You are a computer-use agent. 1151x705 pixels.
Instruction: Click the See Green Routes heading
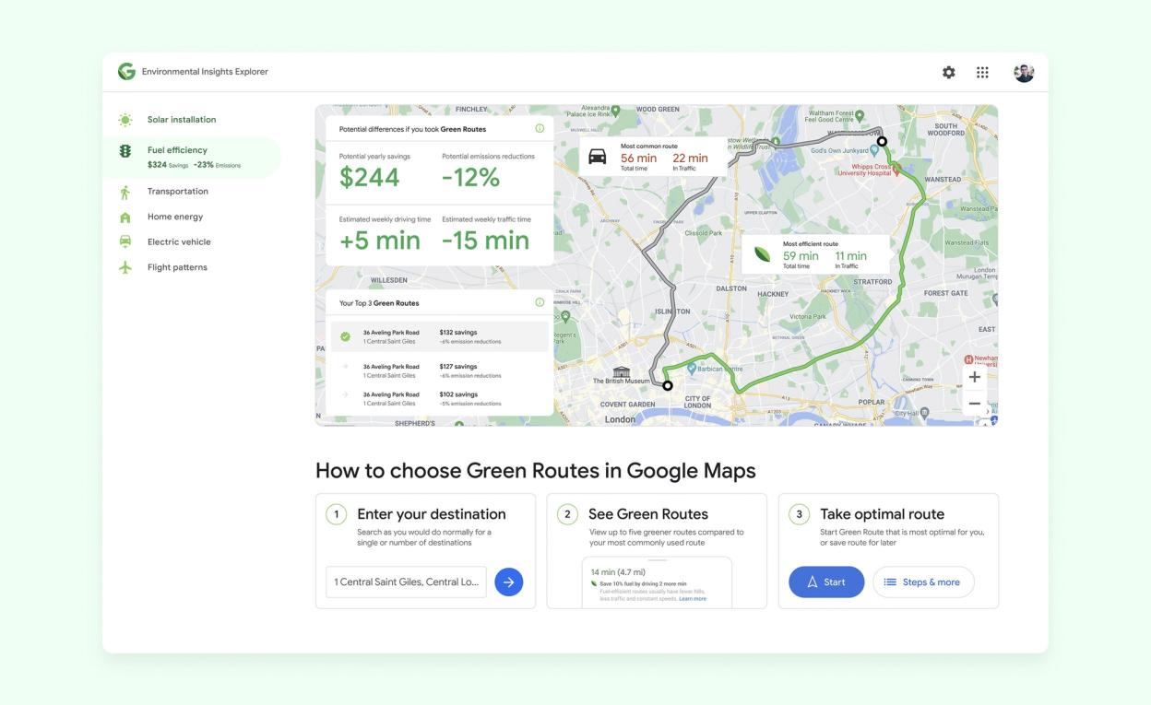pos(648,514)
